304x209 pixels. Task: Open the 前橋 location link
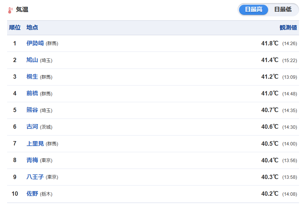pos(32,93)
